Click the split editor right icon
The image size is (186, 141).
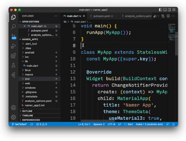pos(168,16)
